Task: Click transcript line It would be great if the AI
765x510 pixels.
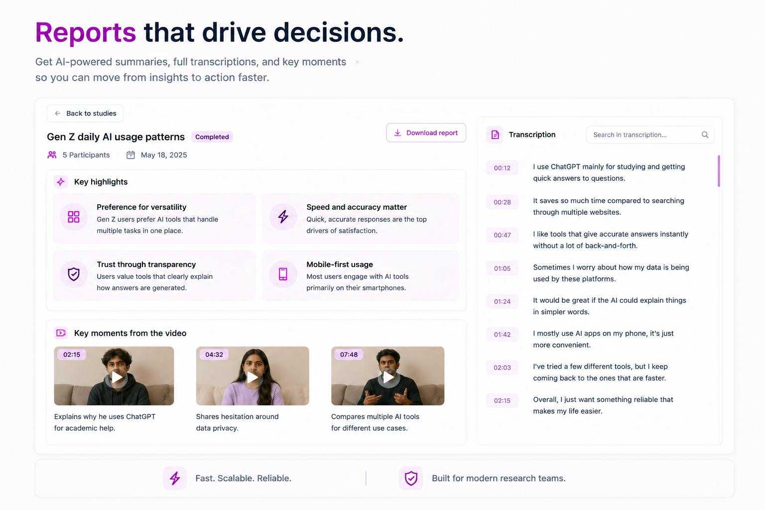Action: click(x=610, y=306)
